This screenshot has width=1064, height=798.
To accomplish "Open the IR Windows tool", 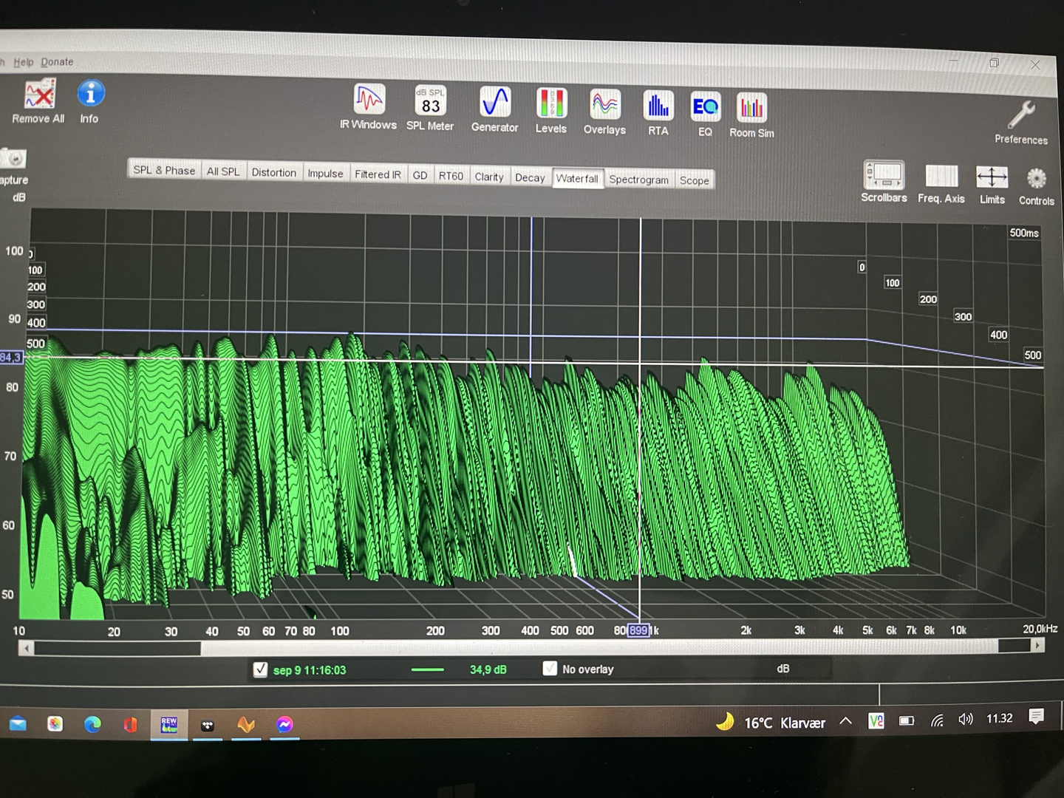I will point(368,100).
